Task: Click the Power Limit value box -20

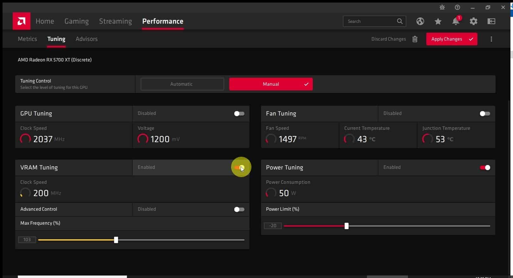Action: click(x=273, y=226)
